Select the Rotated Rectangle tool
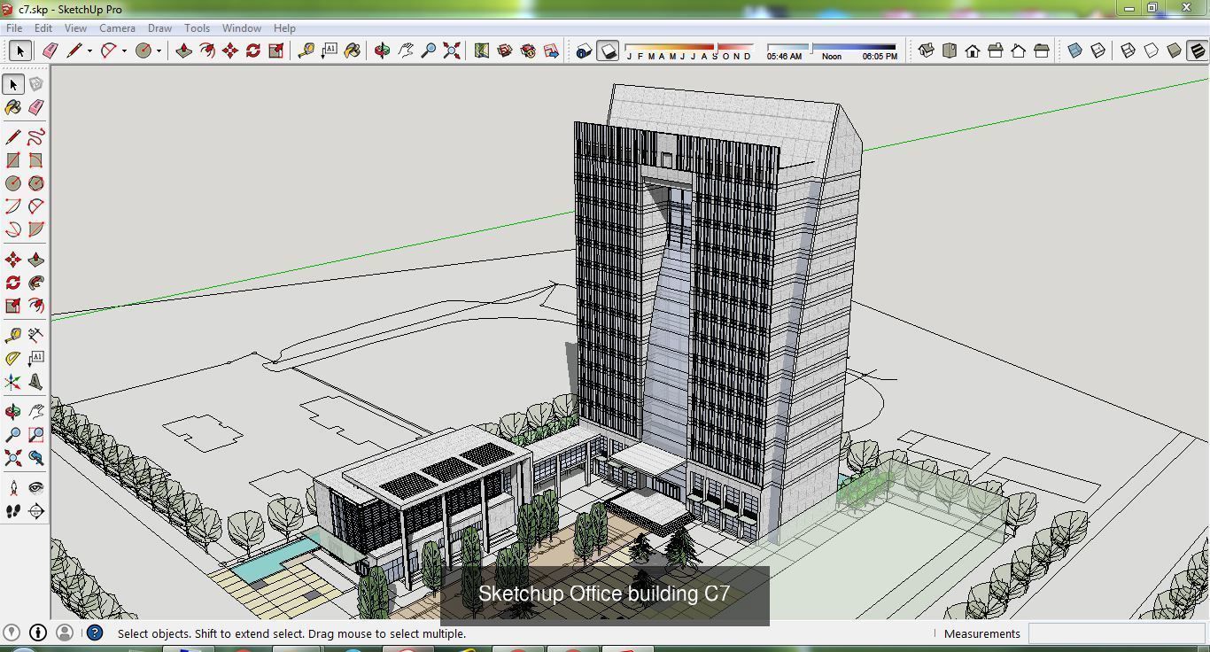Viewport: 1210px width, 652px height. (x=36, y=160)
